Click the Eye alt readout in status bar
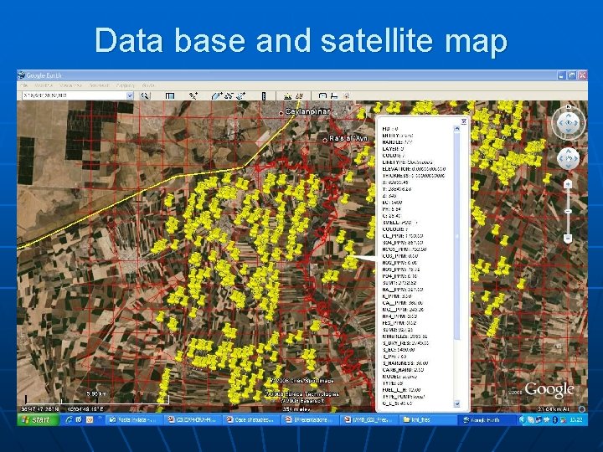 click(x=553, y=409)
